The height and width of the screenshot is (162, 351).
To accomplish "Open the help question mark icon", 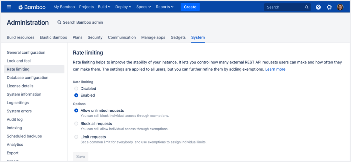I will click(318, 7).
